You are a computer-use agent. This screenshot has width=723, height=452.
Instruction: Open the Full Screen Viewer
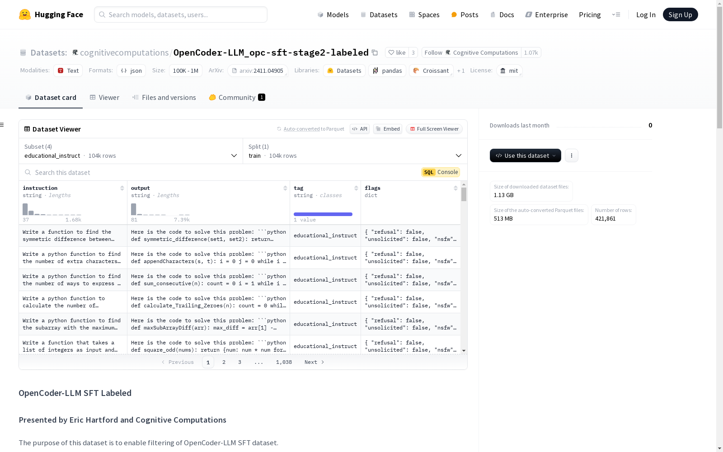point(434,129)
